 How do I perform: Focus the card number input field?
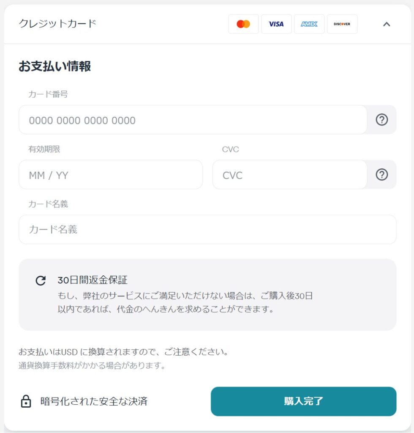coord(193,120)
